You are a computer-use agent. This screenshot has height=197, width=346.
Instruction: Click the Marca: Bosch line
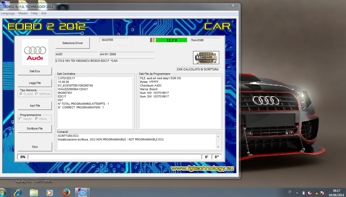(x=149, y=89)
